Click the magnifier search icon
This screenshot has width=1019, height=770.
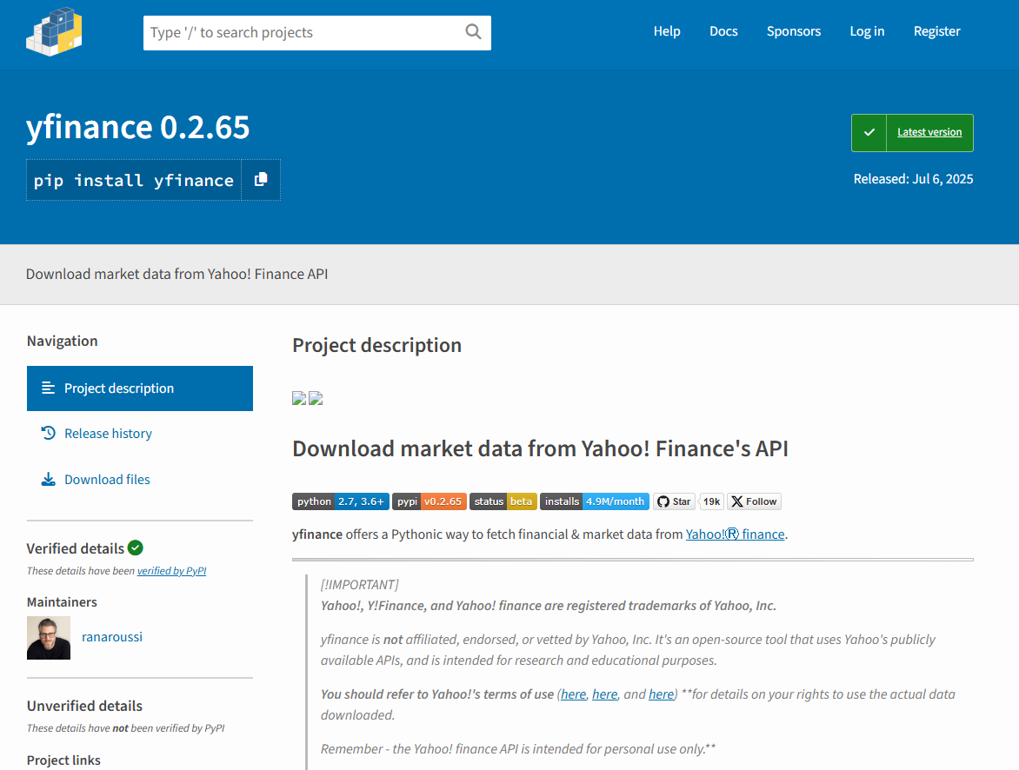[x=473, y=32]
